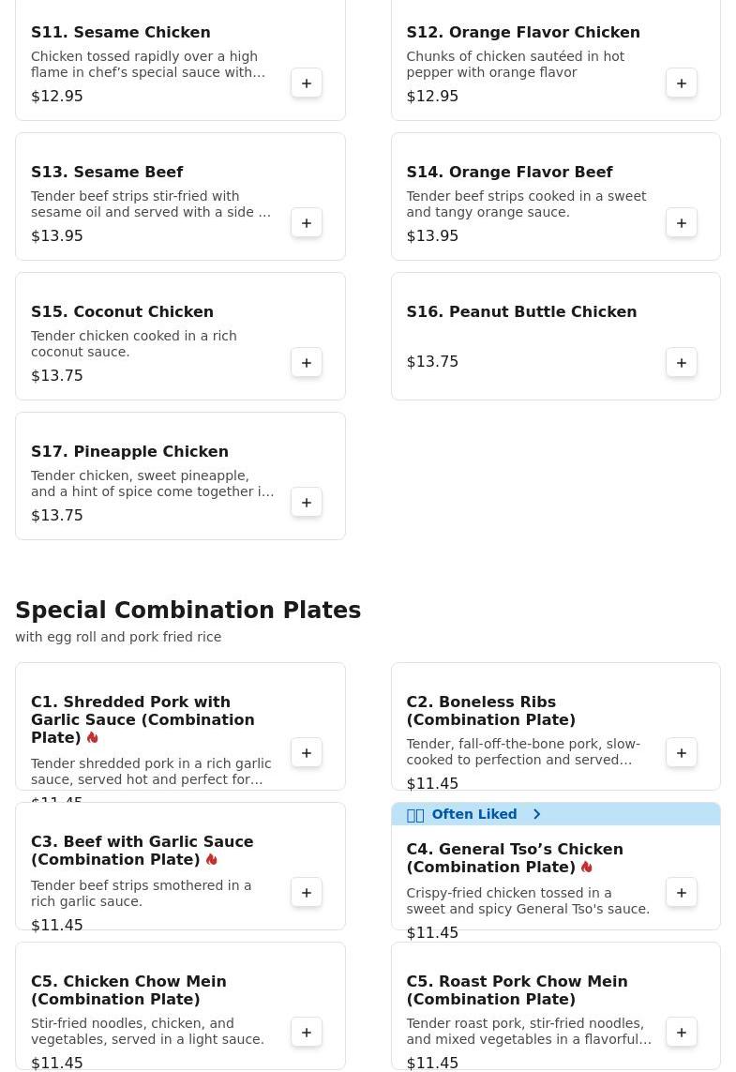
Task: Open S17. Pineapple Chicken item details
Action: coord(129,452)
